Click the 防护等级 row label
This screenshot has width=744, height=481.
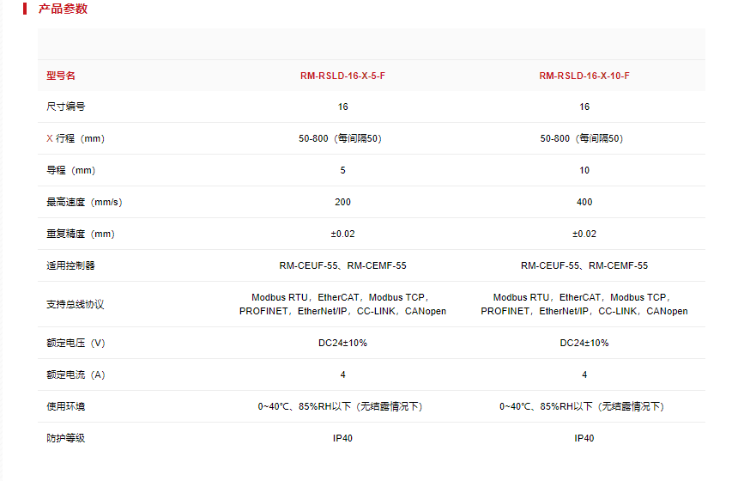tap(65, 439)
